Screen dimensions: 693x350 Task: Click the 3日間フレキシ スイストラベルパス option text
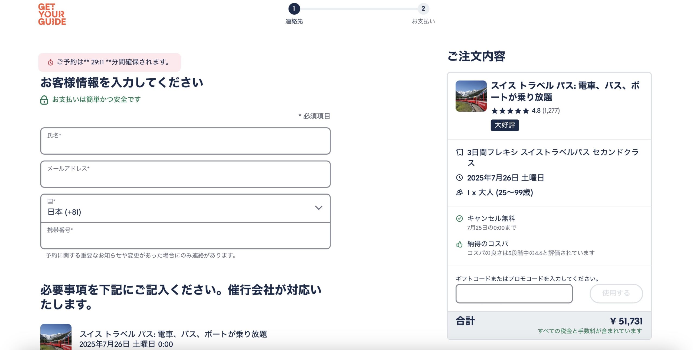(553, 157)
